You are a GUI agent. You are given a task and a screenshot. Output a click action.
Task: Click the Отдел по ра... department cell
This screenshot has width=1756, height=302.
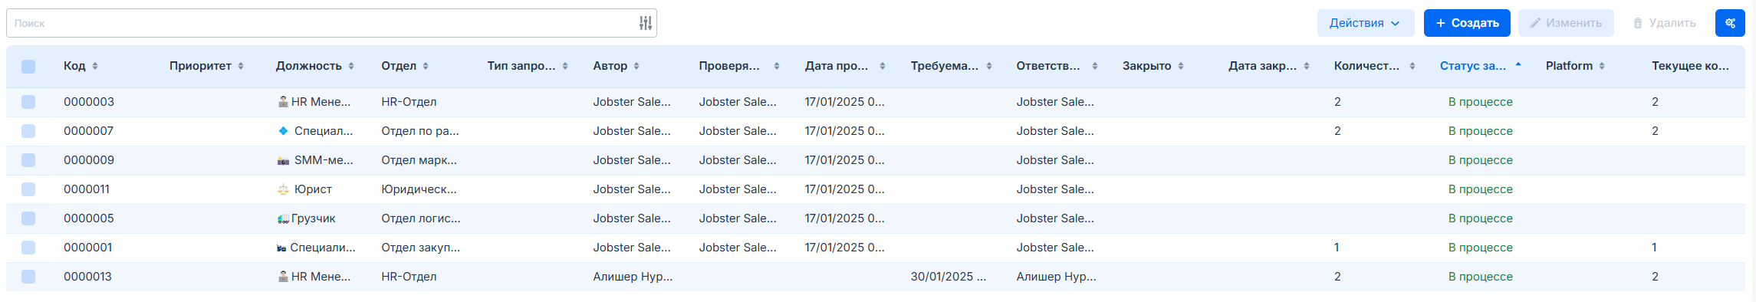click(x=420, y=131)
